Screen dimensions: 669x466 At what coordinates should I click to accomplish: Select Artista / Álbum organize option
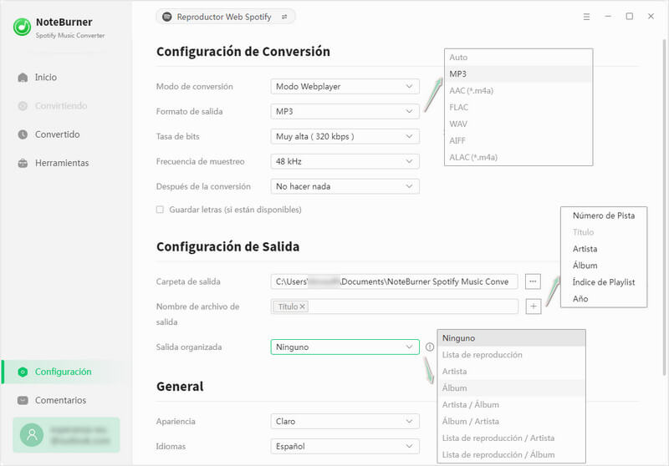click(x=512, y=405)
